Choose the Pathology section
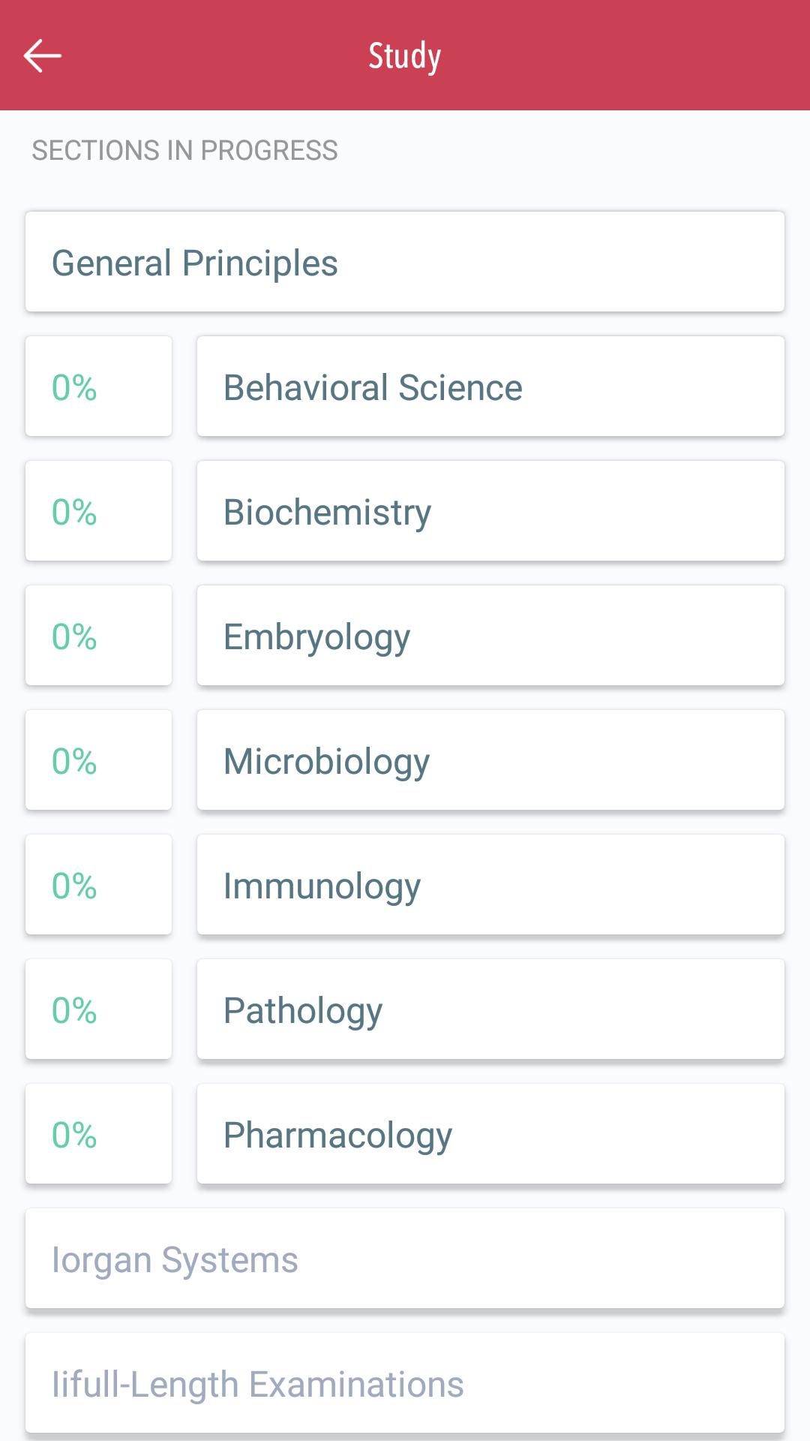 490,1009
